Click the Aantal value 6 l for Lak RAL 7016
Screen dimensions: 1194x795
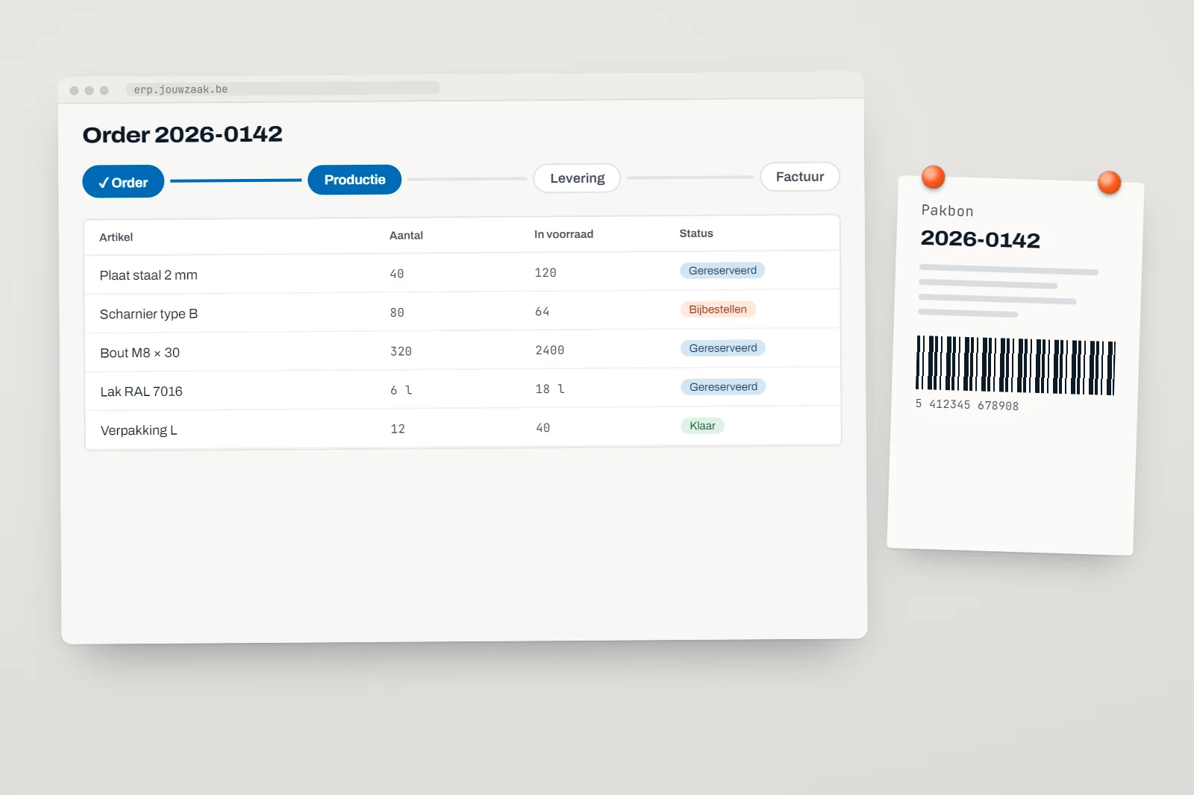pyautogui.click(x=401, y=390)
